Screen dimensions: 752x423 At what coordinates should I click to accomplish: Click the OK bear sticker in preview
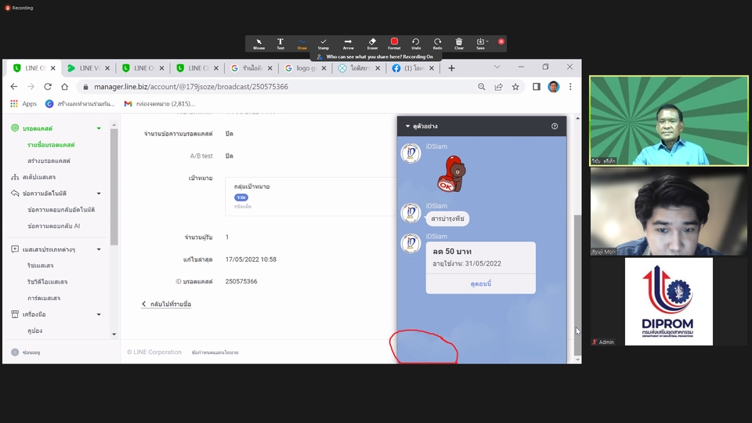coord(451,173)
